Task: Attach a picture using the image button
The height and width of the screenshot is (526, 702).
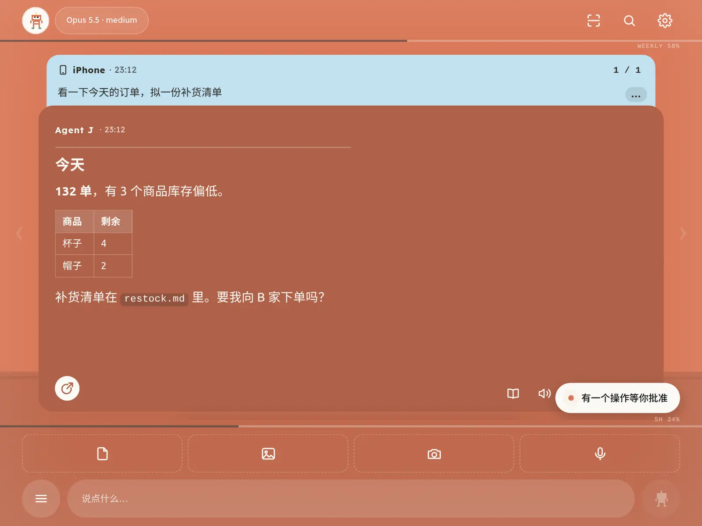Action: pyautogui.click(x=268, y=454)
